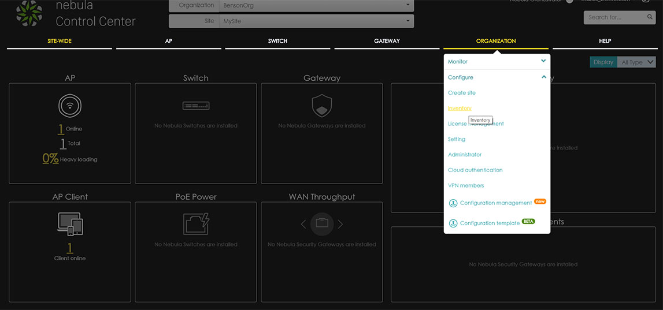The width and height of the screenshot is (663, 310).
Task: Show previous WAN Throughput item arrow
Action: 303,224
